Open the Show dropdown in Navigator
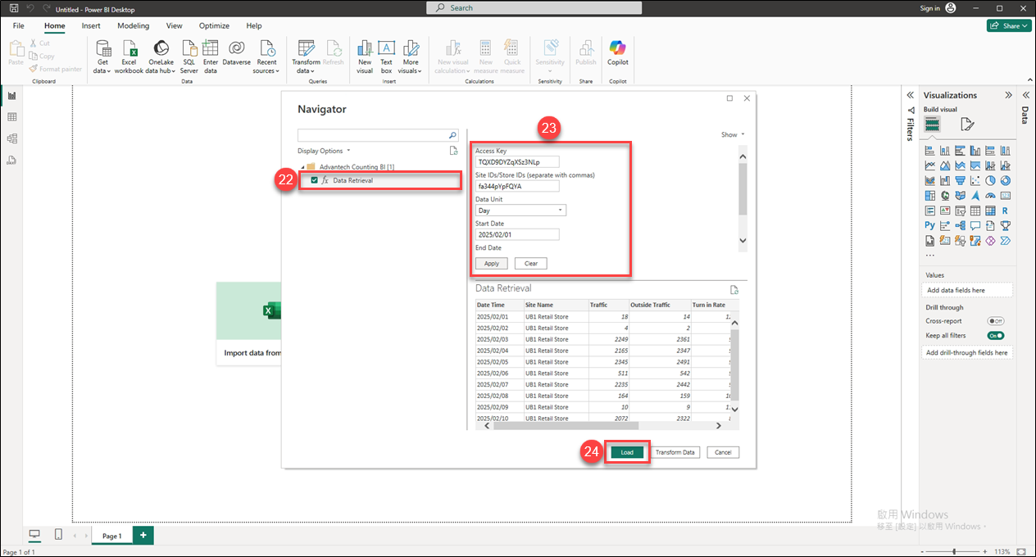The height and width of the screenshot is (557, 1036). click(733, 134)
